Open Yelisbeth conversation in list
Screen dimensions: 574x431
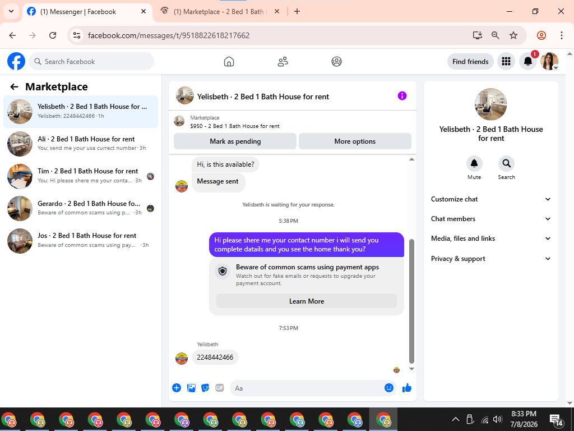[81, 112]
